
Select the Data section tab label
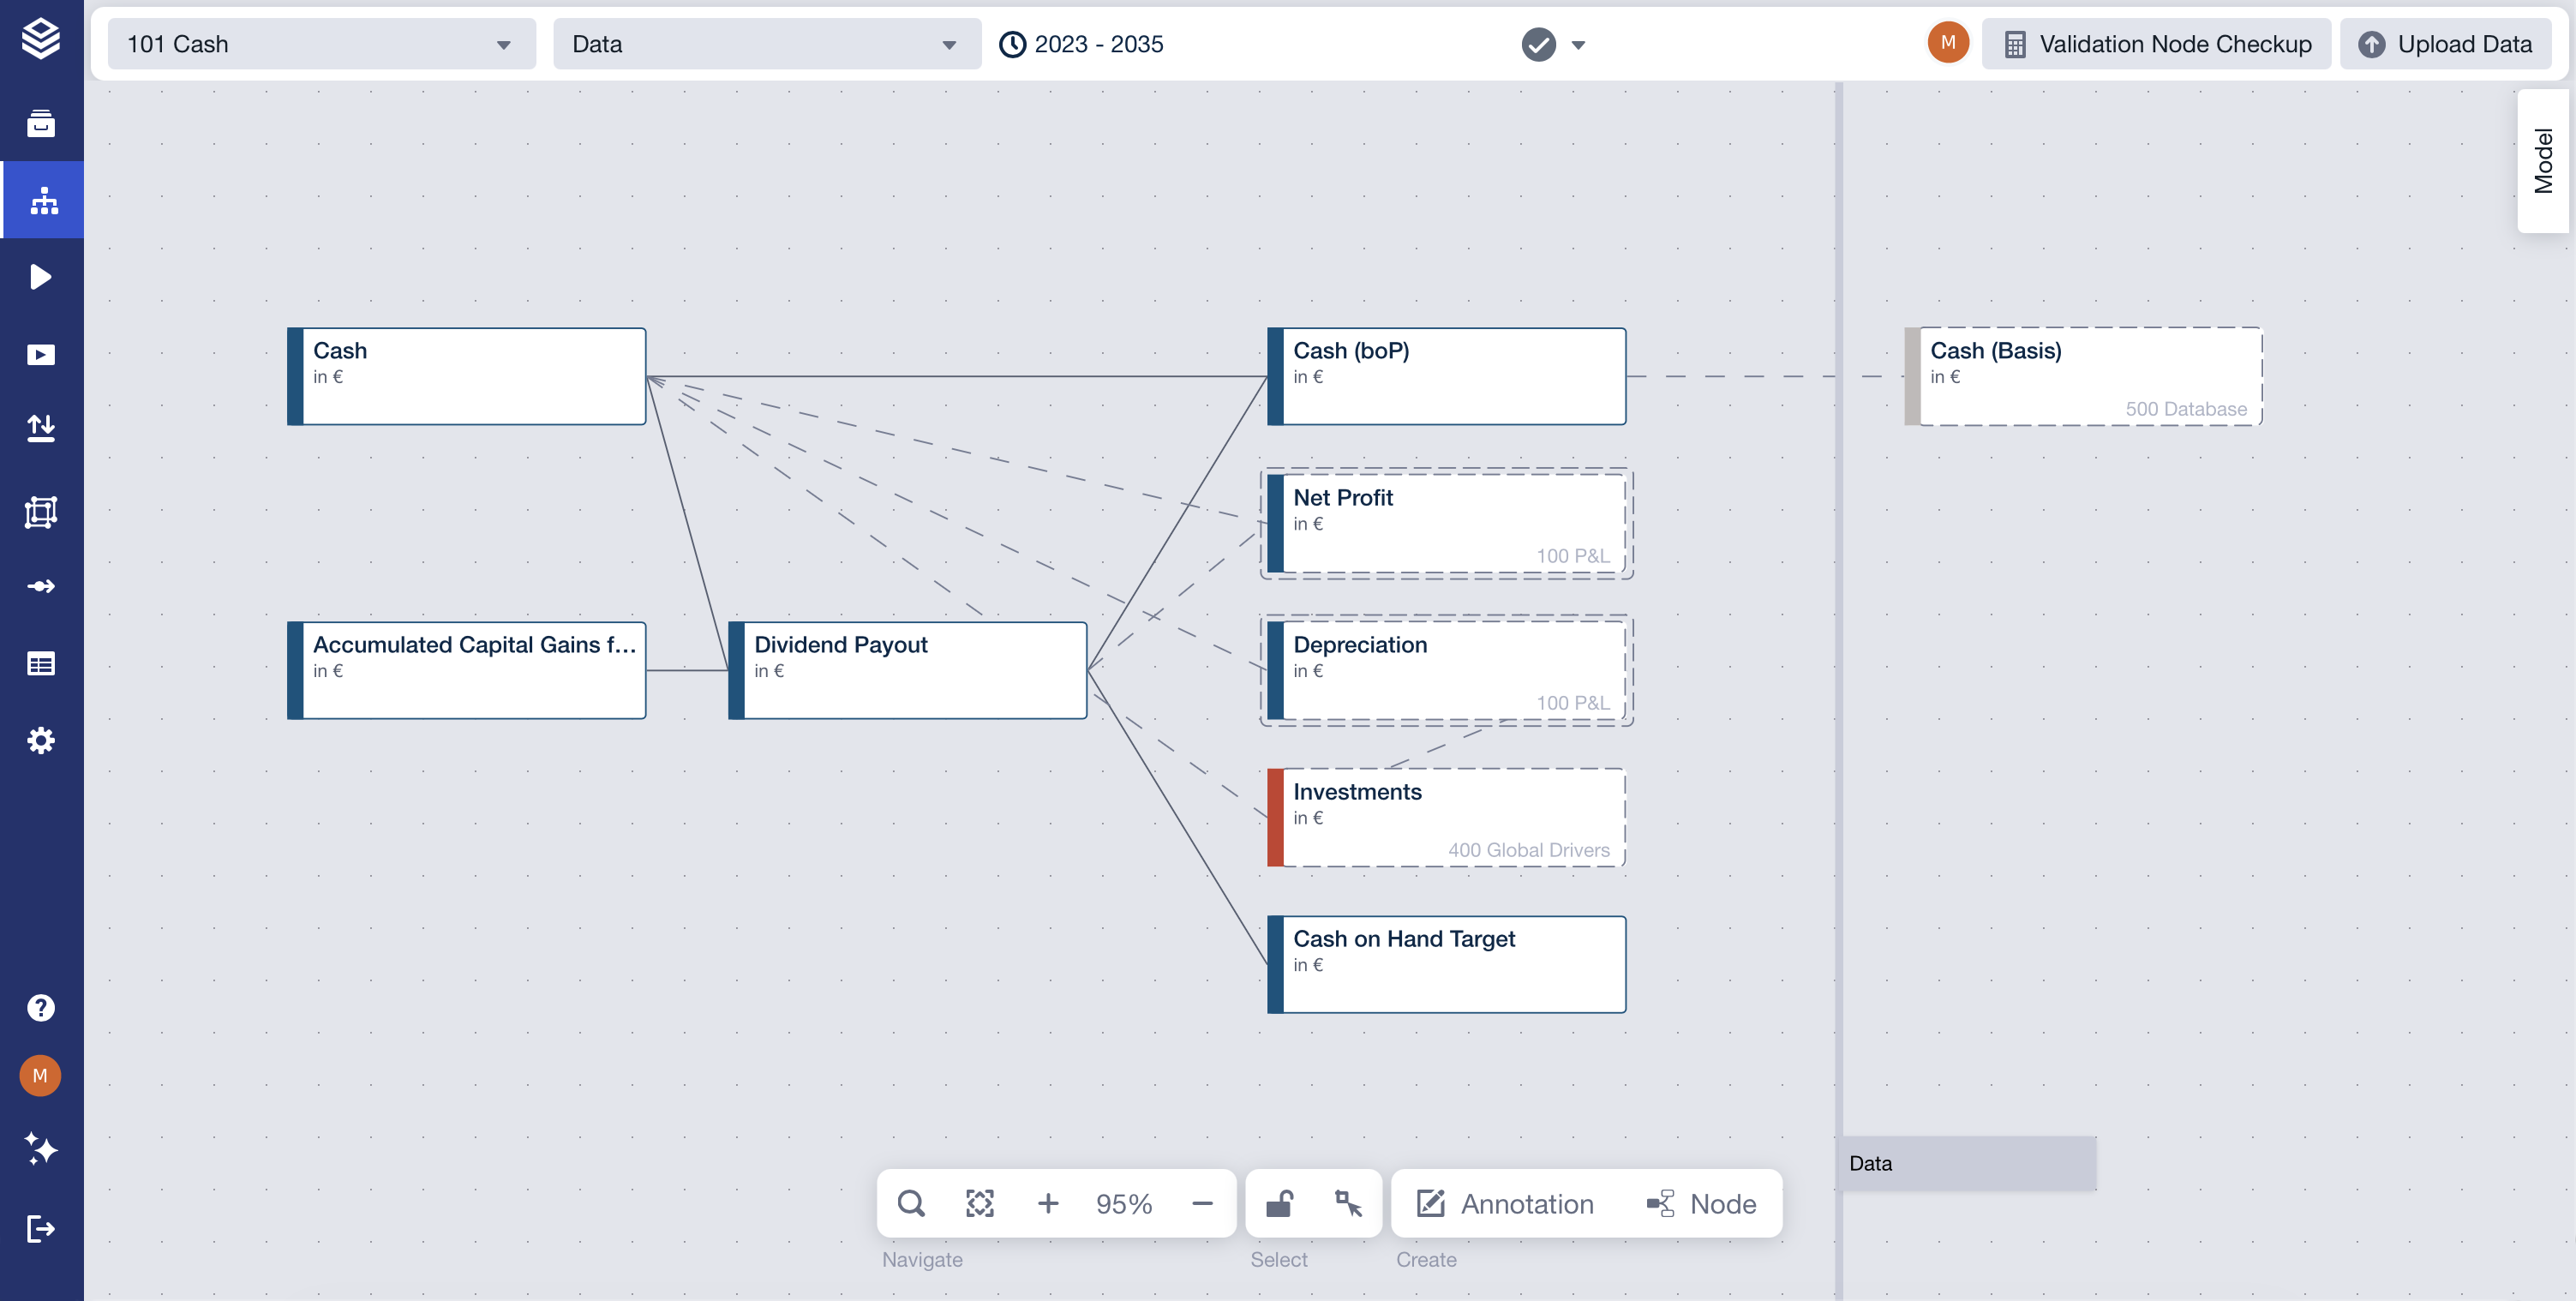coord(1870,1163)
